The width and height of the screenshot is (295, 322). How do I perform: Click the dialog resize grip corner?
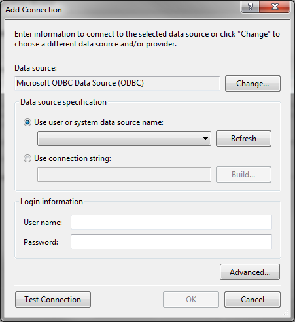click(286, 313)
